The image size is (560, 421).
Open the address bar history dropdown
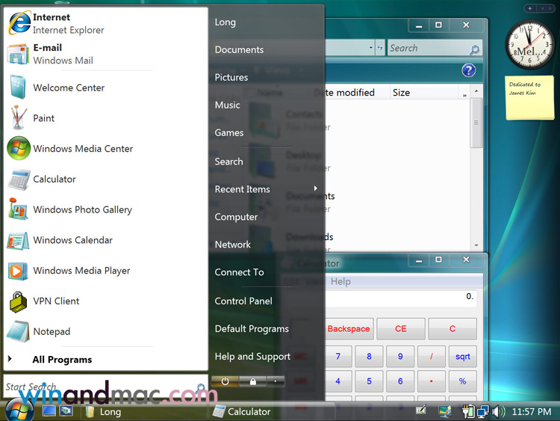coord(371,48)
